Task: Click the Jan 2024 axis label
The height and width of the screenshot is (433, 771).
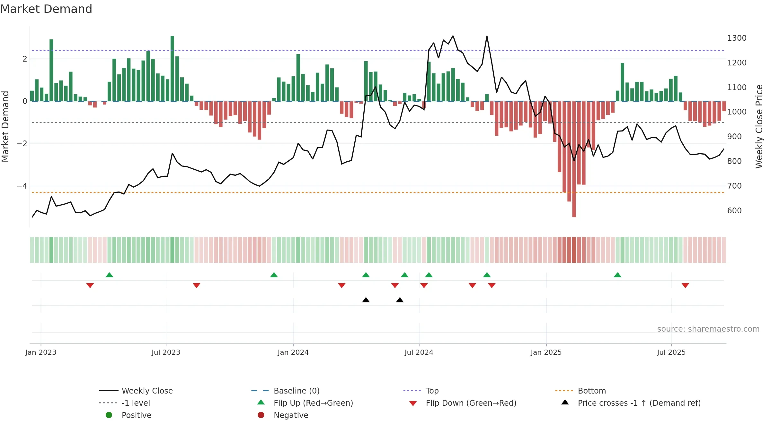Action: 293,352
